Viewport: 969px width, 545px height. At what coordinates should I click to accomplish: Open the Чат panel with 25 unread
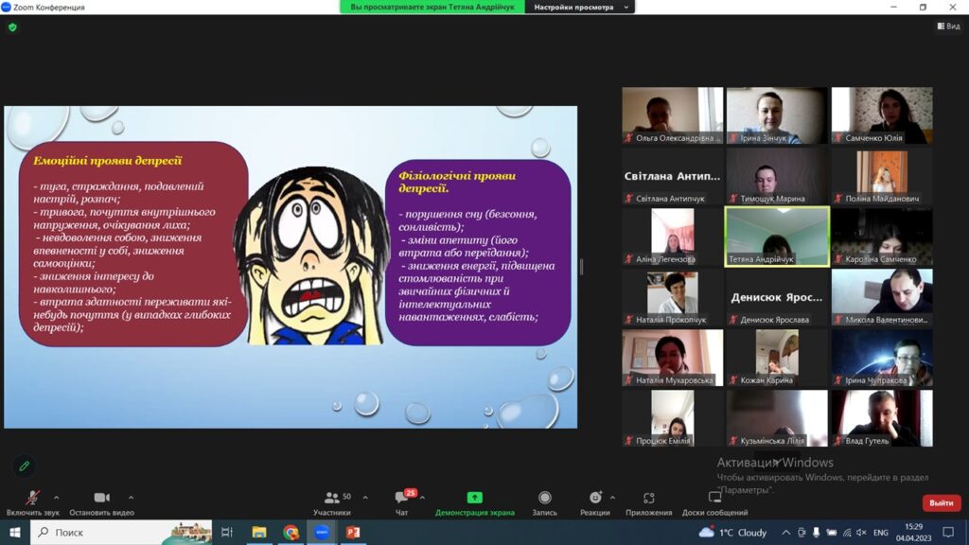(402, 499)
